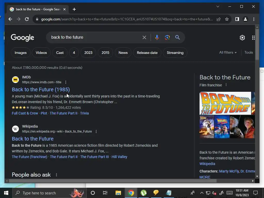Click the MORE link in knowledge panel
Viewport: 264px width, 198px height.
(205, 177)
